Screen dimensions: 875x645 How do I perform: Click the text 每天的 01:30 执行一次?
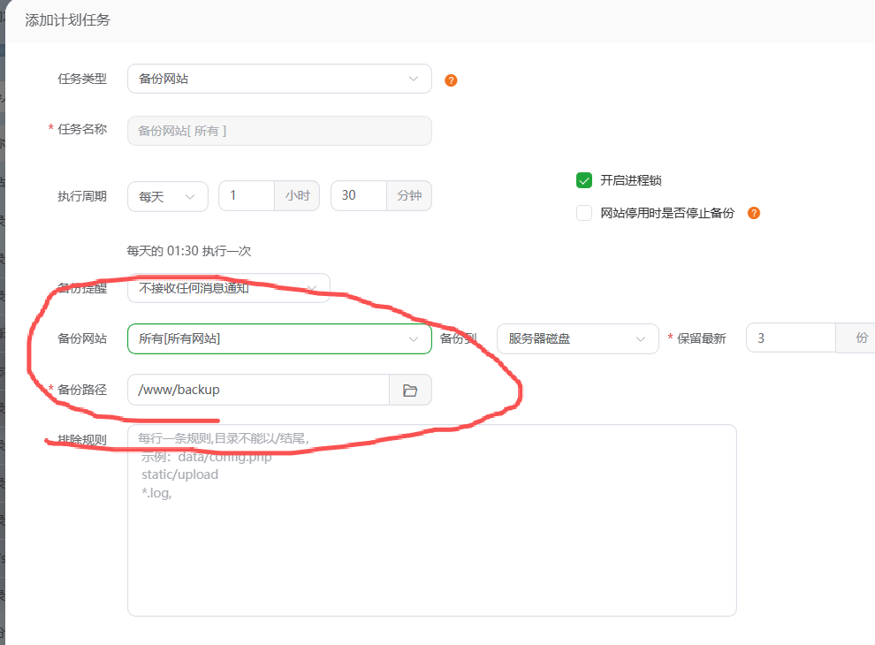click(188, 251)
